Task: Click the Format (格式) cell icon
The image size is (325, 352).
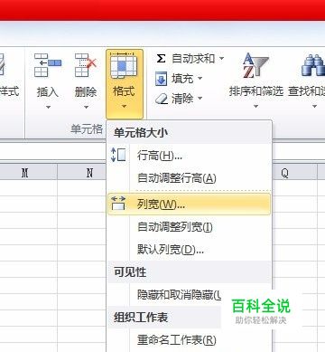Action: tap(124, 65)
